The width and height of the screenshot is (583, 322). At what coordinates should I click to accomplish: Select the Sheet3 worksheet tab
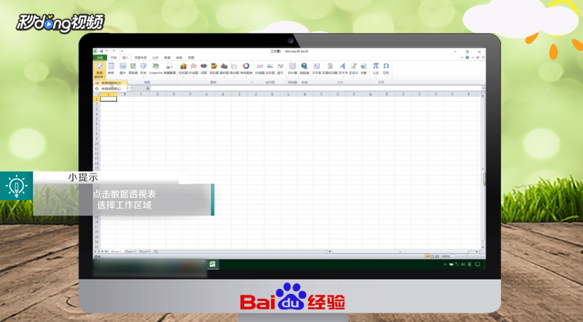(145, 252)
